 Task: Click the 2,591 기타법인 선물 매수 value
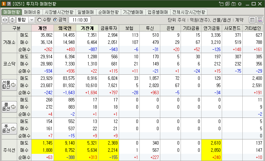(257, 86)
